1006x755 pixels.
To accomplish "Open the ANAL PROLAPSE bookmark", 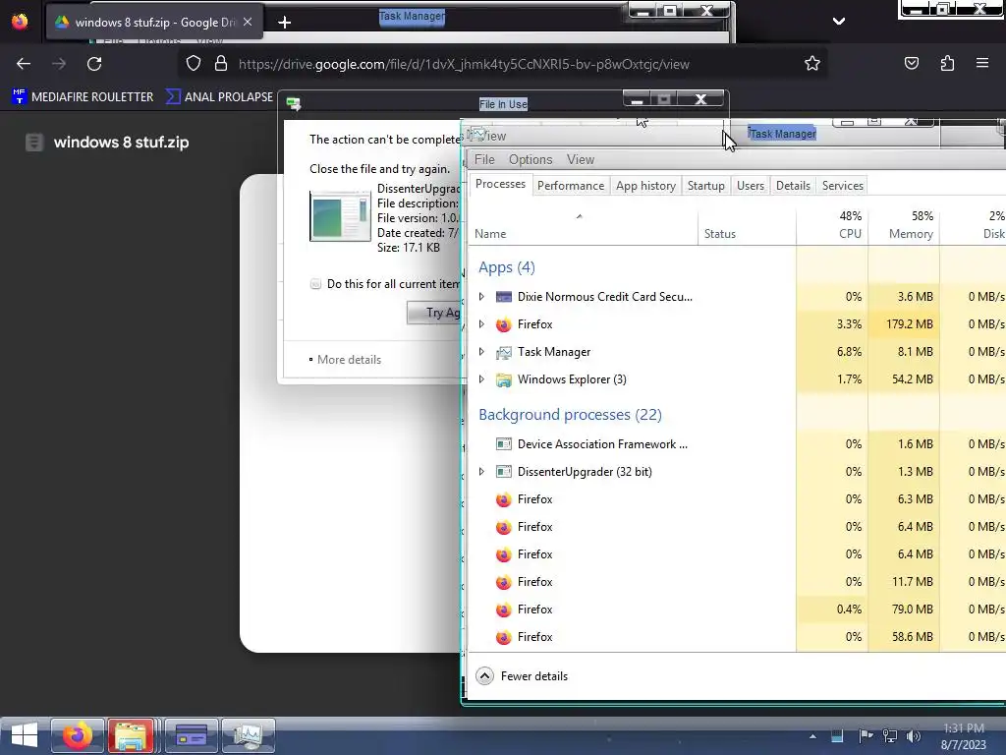I will 219,97.
